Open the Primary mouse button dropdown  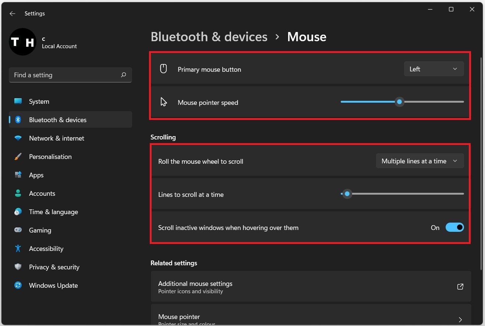(434, 69)
